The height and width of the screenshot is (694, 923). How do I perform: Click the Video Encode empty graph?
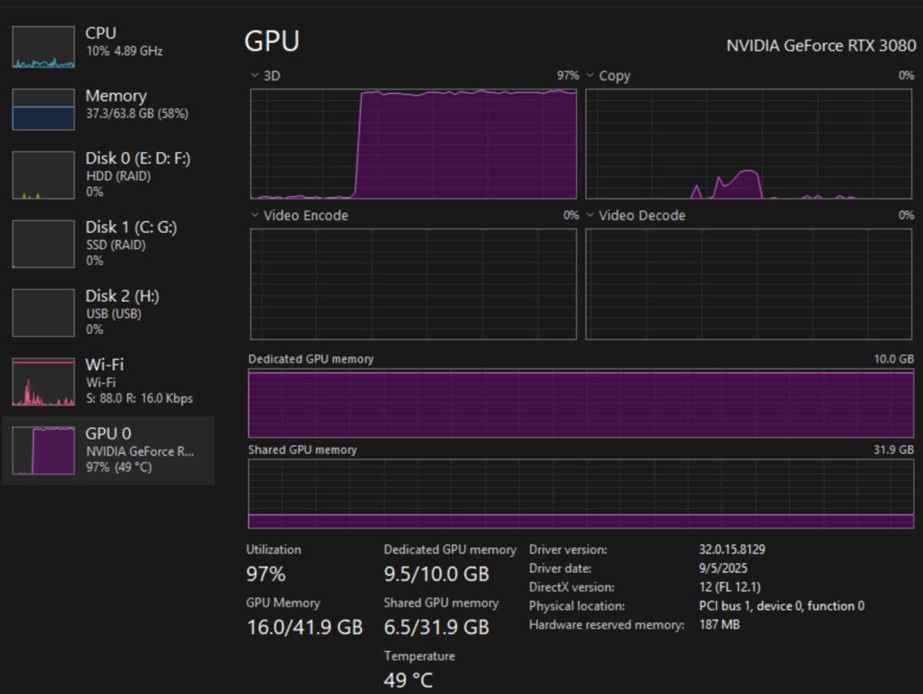click(x=413, y=284)
